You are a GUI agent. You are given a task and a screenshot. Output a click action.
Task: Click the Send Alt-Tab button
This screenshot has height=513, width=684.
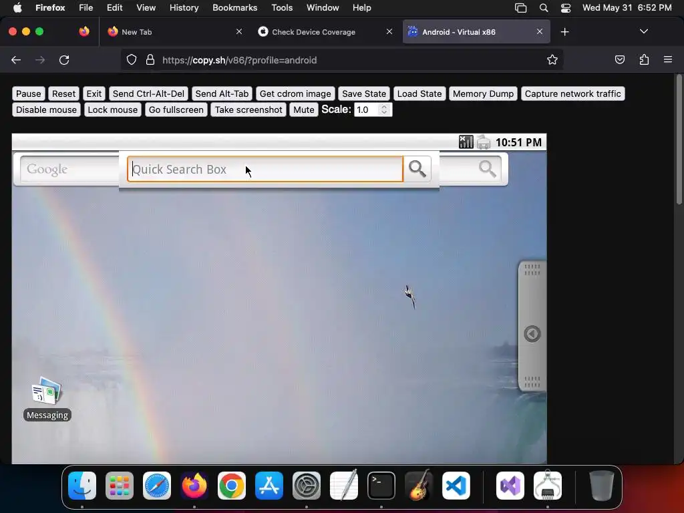tap(222, 94)
